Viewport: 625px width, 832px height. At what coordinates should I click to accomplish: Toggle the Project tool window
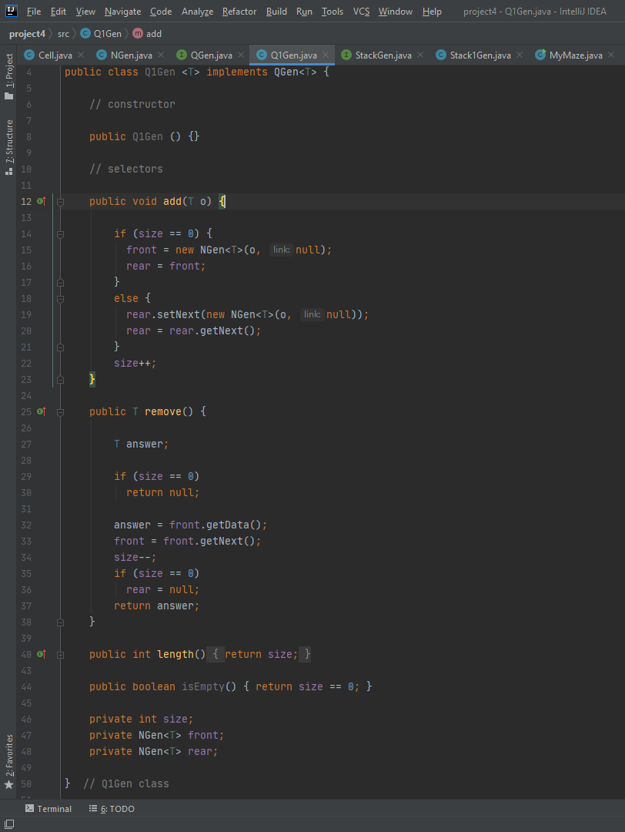tap(8, 77)
